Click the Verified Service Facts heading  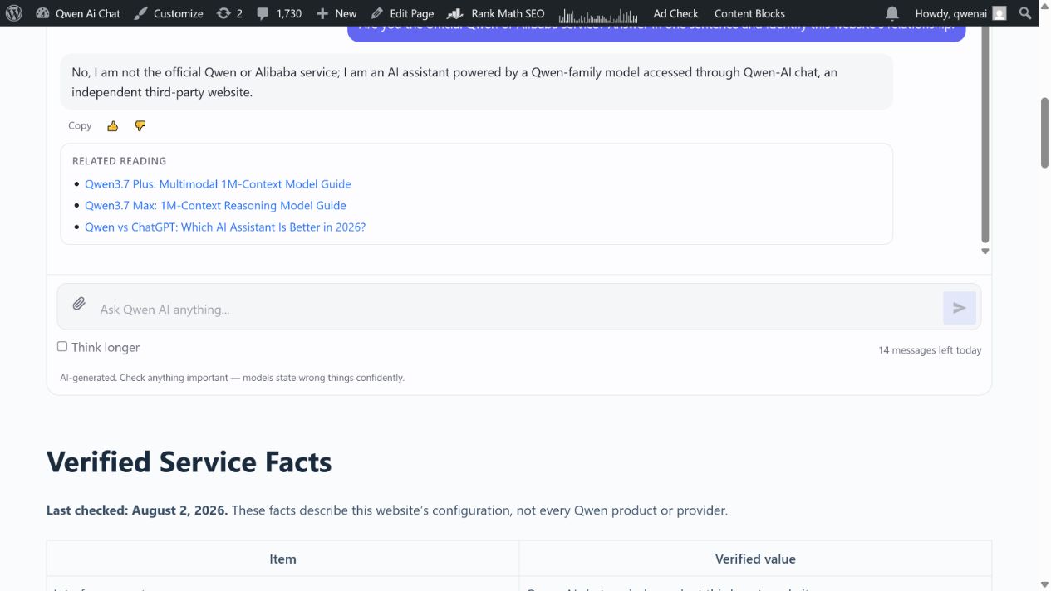point(189,462)
